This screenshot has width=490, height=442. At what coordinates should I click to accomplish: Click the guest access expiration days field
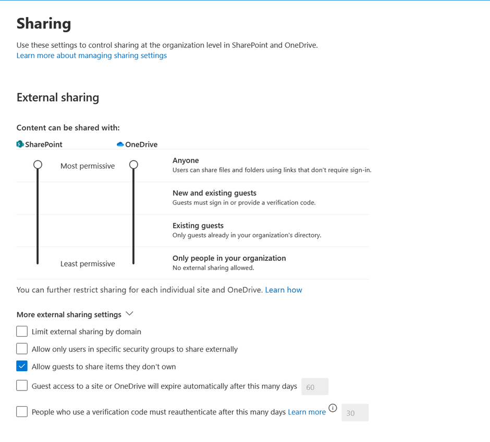(315, 386)
